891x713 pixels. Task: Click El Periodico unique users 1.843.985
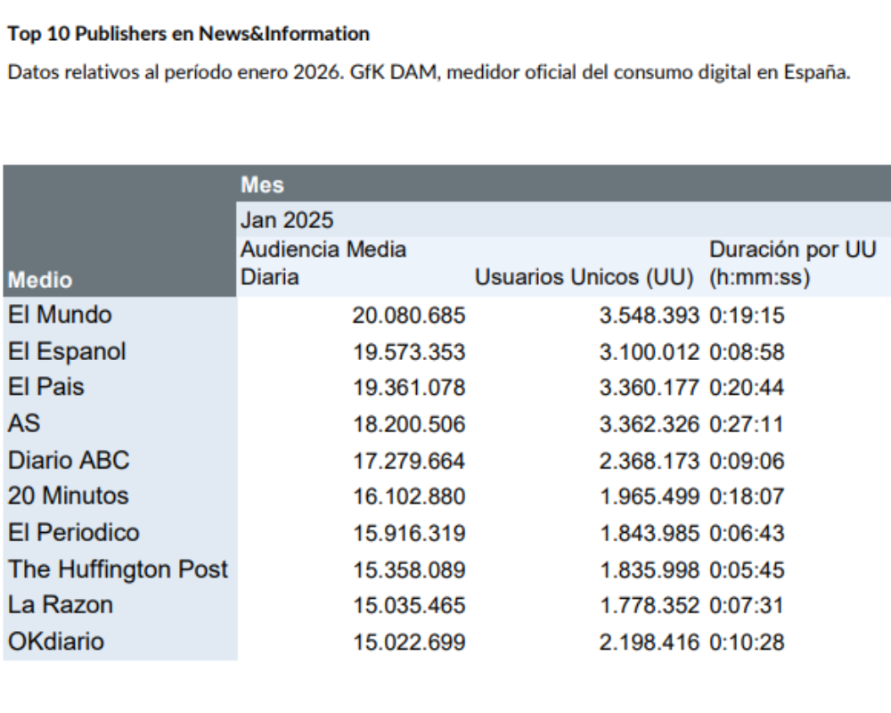[650, 533]
